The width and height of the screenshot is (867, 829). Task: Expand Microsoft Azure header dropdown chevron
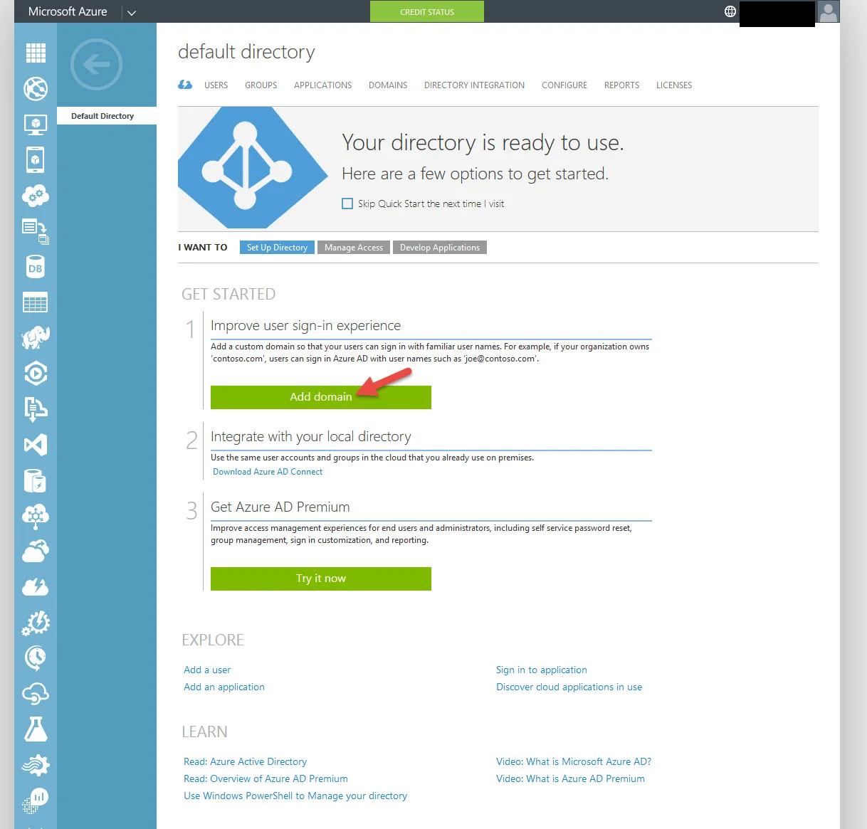[132, 13]
